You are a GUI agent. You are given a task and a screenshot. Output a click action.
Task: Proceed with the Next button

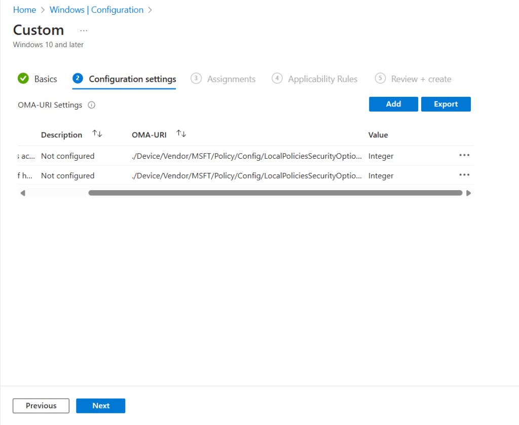[100, 406]
